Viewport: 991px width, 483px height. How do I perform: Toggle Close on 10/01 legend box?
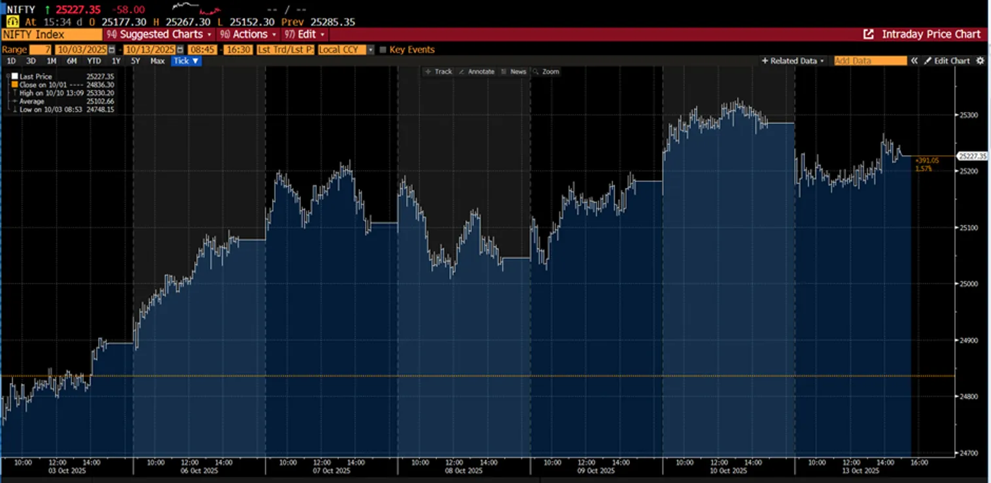pos(14,85)
